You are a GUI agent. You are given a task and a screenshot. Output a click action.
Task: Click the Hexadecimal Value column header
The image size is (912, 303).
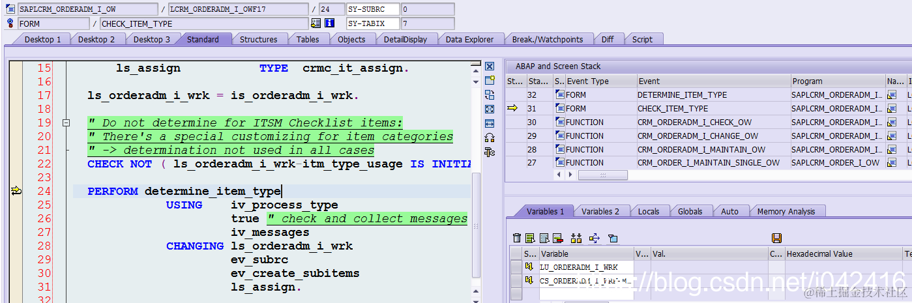tap(843, 254)
